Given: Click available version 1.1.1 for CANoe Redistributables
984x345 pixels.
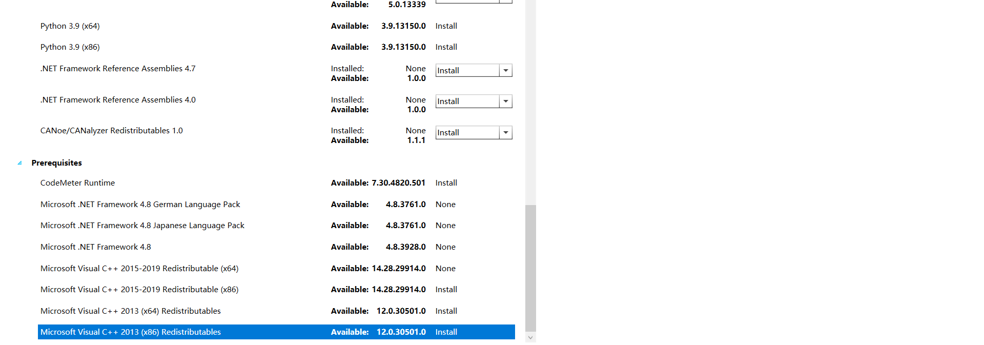Looking at the screenshot, I should pyautogui.click(x=416, y=140).
